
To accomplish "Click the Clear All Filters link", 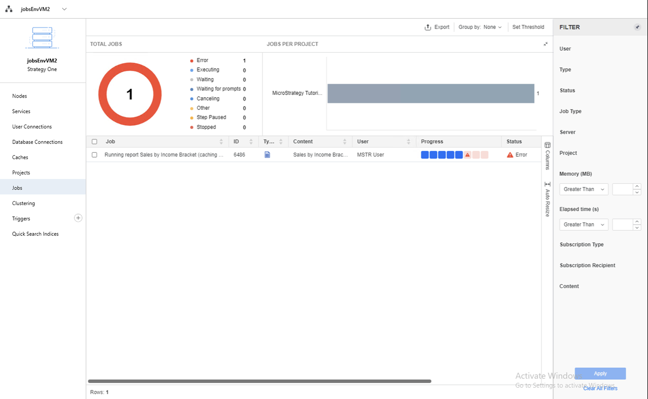I will (x=600, y=388).
